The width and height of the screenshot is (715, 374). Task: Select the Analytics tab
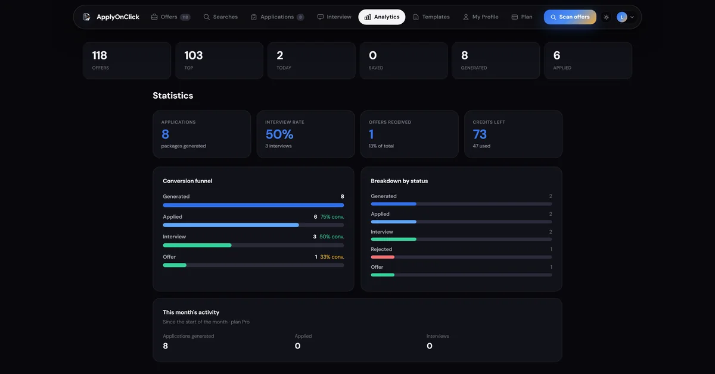(x=382, y=17)
